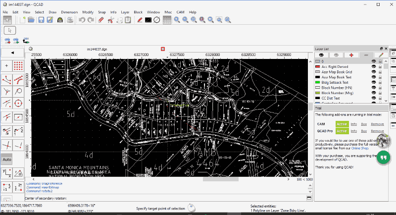Edit layer with the pencil button
This screenshot has height=215, width=396.
click(381, 55)
